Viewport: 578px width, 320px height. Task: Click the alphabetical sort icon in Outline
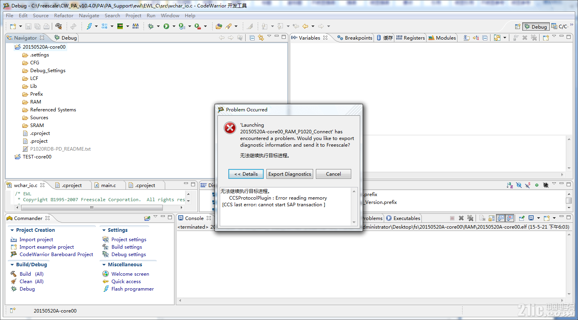click(x=510, y=185)
